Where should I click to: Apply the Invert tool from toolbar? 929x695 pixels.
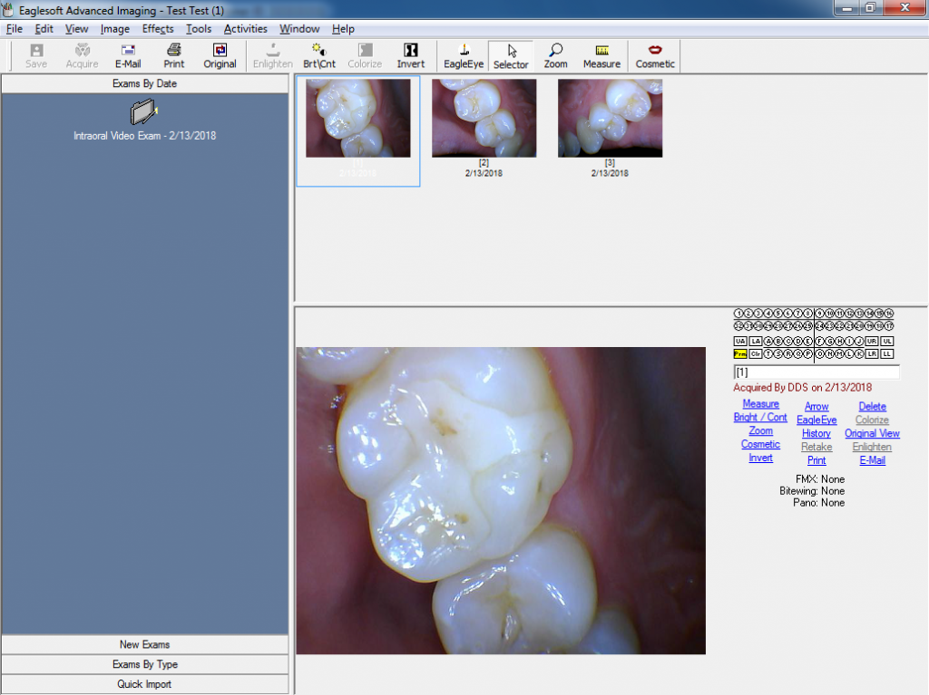[410, 56]
